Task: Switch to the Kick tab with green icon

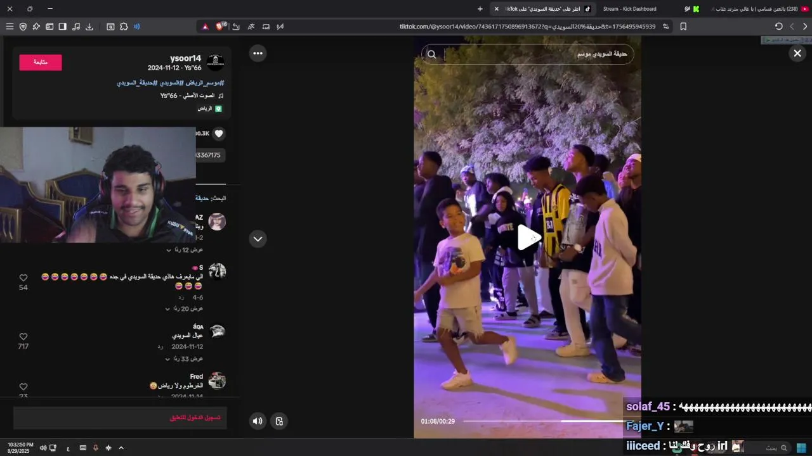Action: 696,9
